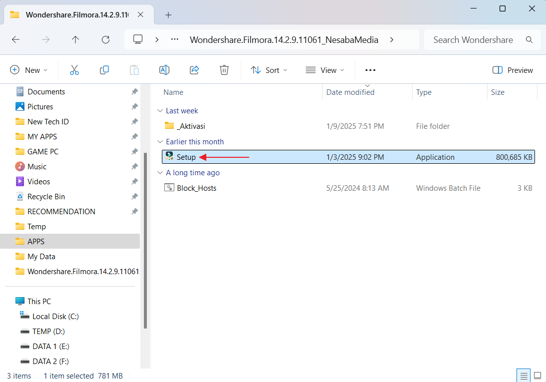546x382 pixels.
Task: Click the Copy icon in toolbar
Action: pyautogui.click(x=104, y=70)
